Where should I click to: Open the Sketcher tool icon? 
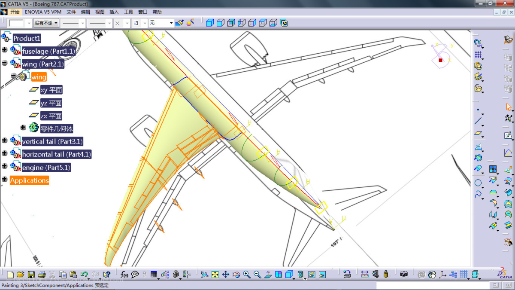[x=509, y=135]
